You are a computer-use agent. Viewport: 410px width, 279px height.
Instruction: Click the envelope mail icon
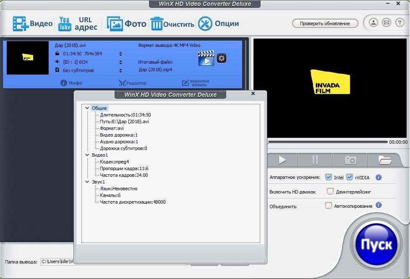pos(386,23)
